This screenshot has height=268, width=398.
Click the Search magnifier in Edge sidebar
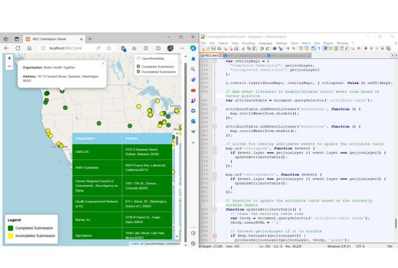pos(193,69)
